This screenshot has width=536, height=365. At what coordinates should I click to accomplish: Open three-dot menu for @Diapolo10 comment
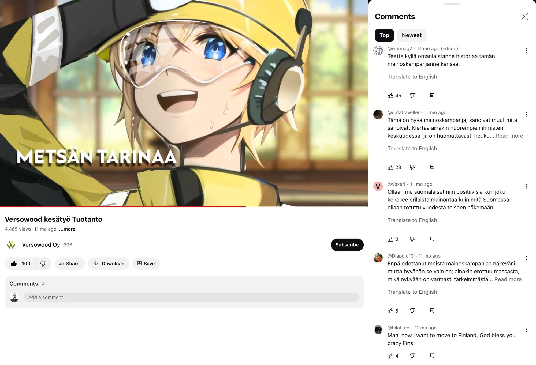tap(526, 258)
